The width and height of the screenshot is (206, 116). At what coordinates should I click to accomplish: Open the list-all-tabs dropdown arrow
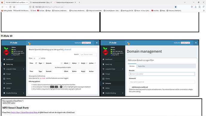pyautogui.click(x=185, y=2)
